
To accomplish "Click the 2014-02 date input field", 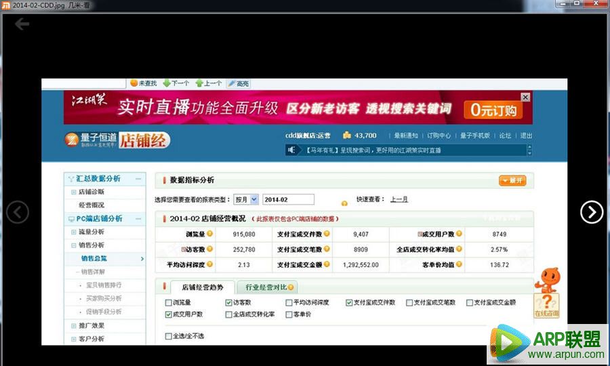I will pyautogui.click(x=288, y=199).
